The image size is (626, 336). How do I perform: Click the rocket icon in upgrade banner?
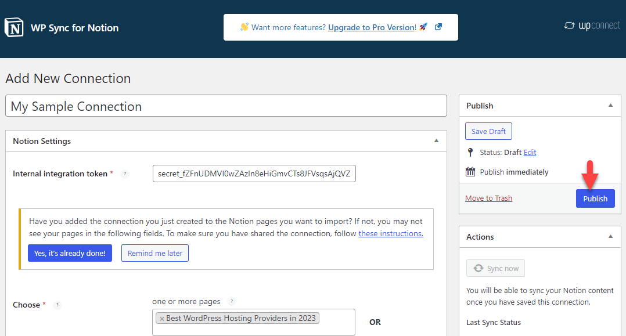click(423, 27)
